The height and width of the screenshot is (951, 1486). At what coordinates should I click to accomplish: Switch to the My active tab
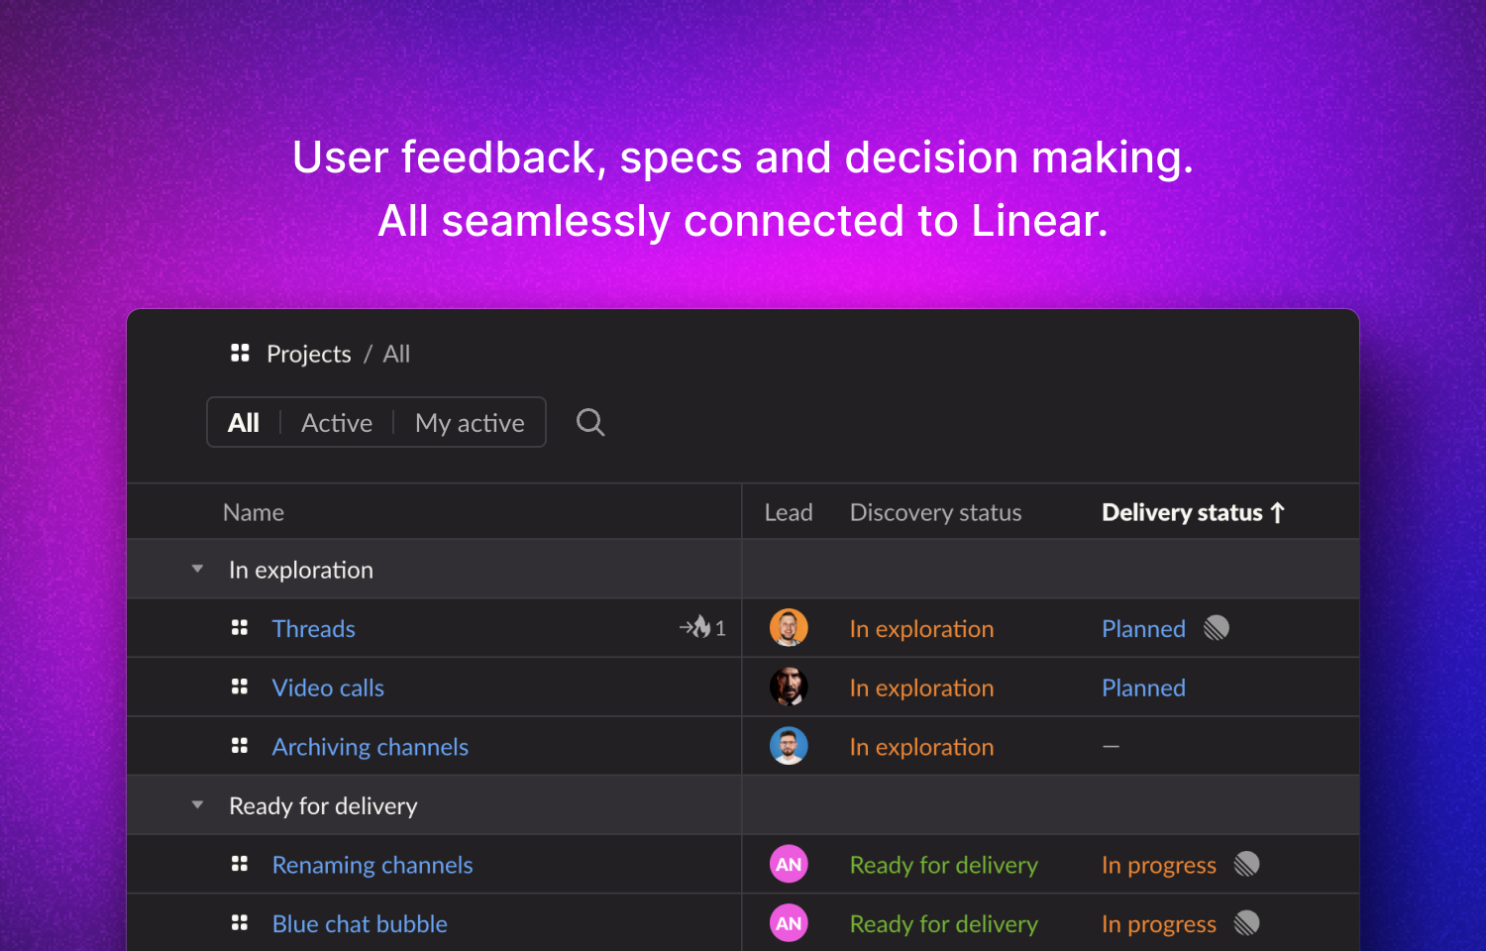tap(470, 423)
